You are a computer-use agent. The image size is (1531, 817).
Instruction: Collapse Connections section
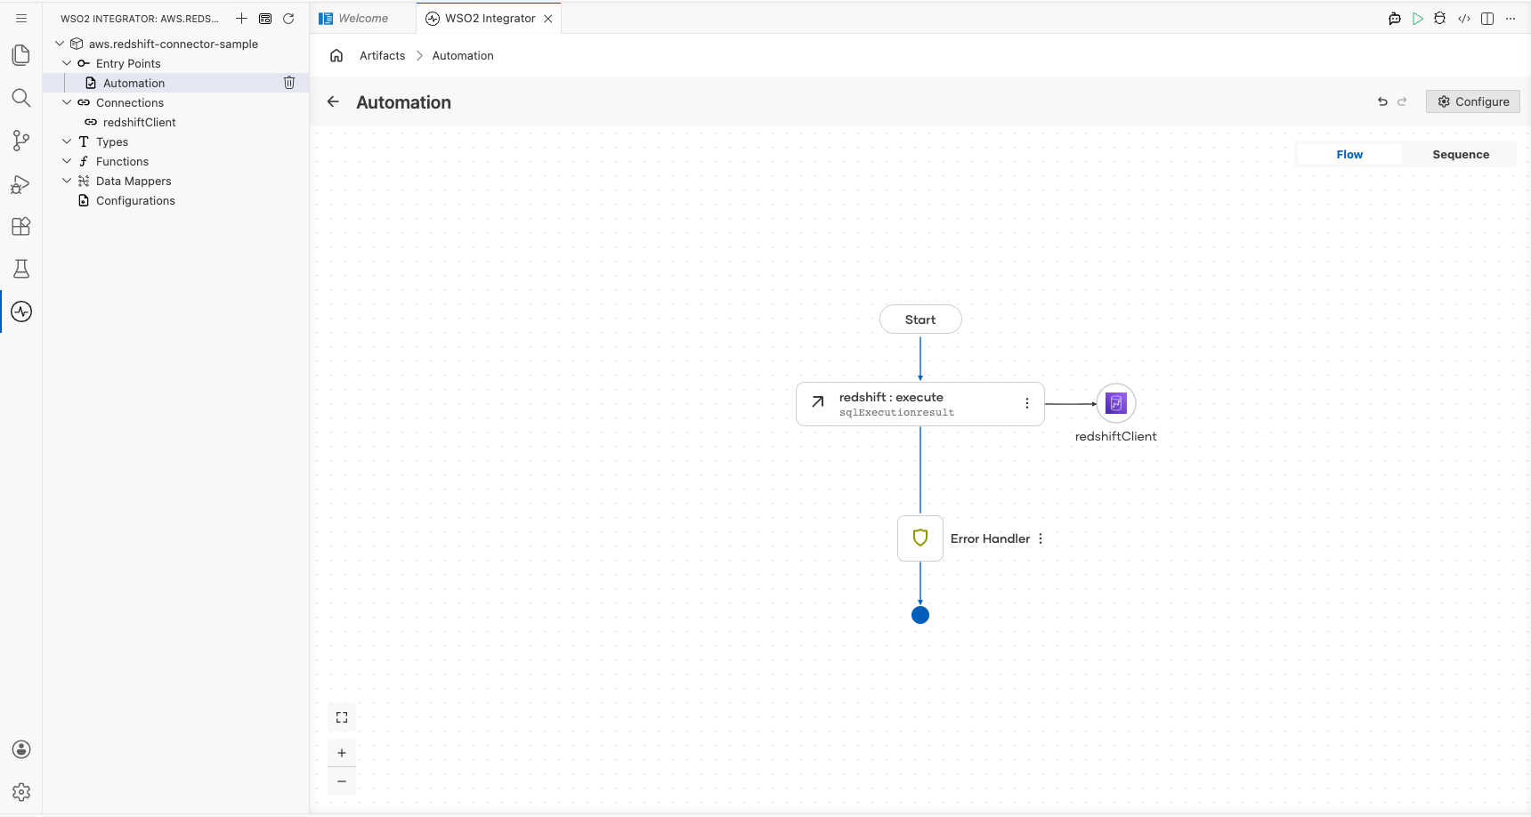[67, 102]
